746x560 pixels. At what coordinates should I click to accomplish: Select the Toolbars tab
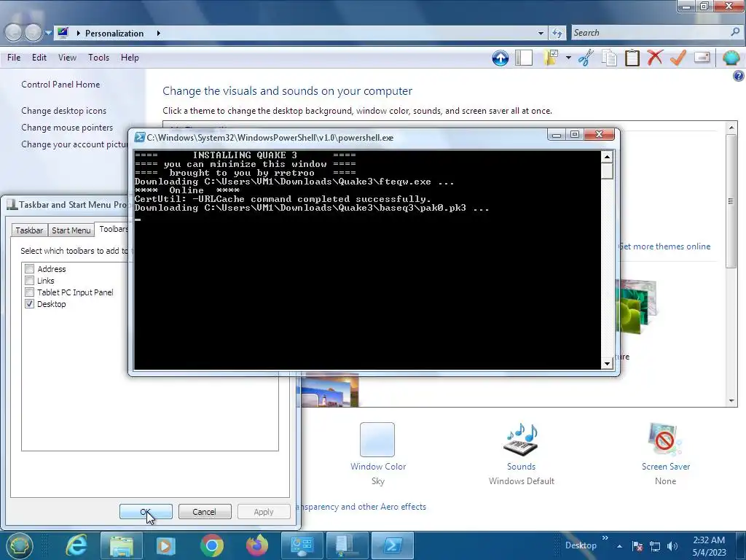[112, 229]
